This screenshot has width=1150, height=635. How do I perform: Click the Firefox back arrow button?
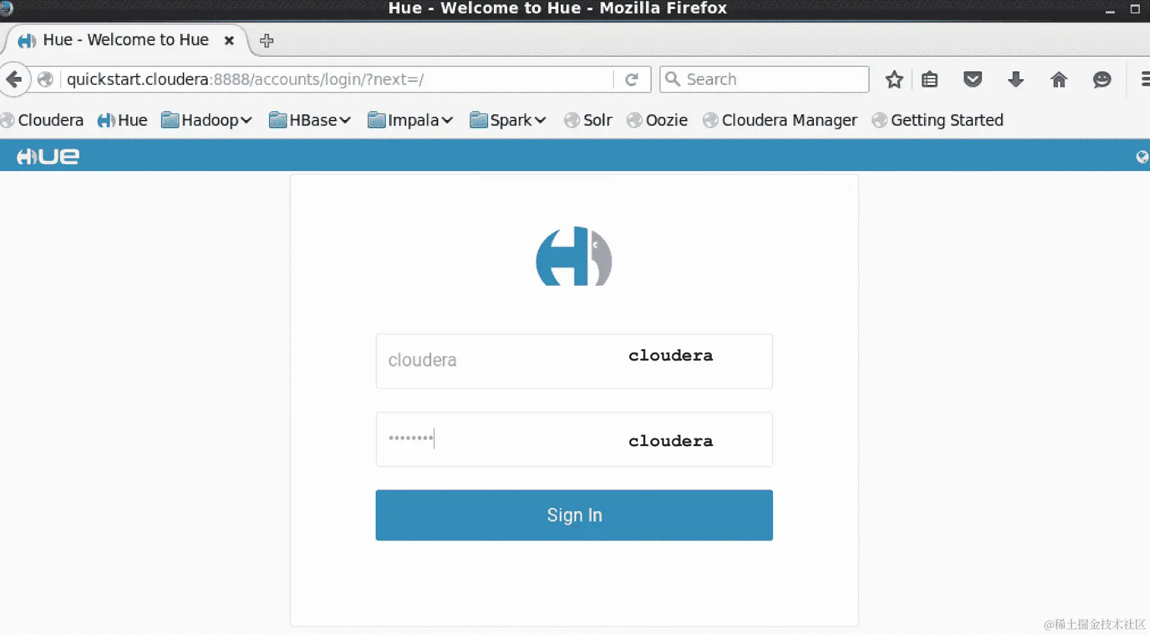click(x=14, y=79)
